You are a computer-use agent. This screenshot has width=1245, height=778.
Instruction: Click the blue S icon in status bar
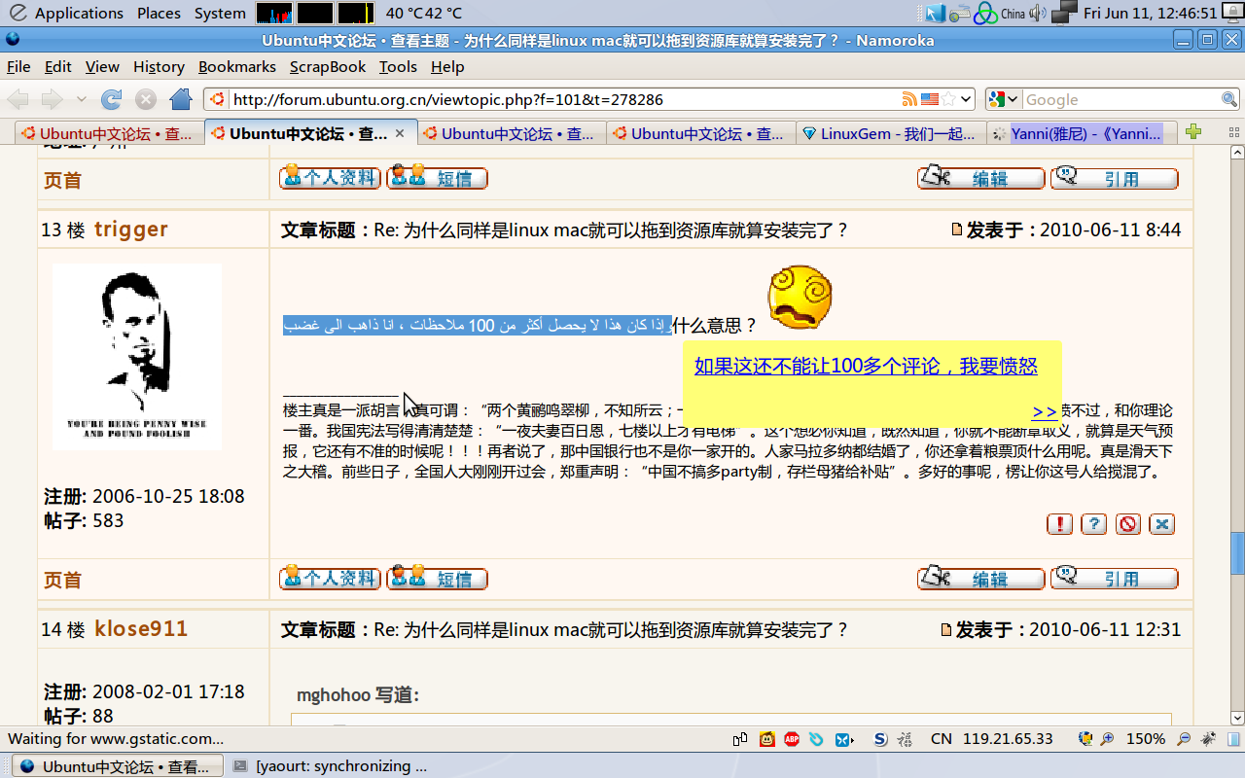[x=880, y=739]
